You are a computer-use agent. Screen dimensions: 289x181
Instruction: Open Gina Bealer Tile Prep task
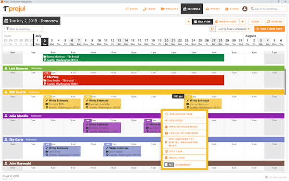(x=133, y=80)
